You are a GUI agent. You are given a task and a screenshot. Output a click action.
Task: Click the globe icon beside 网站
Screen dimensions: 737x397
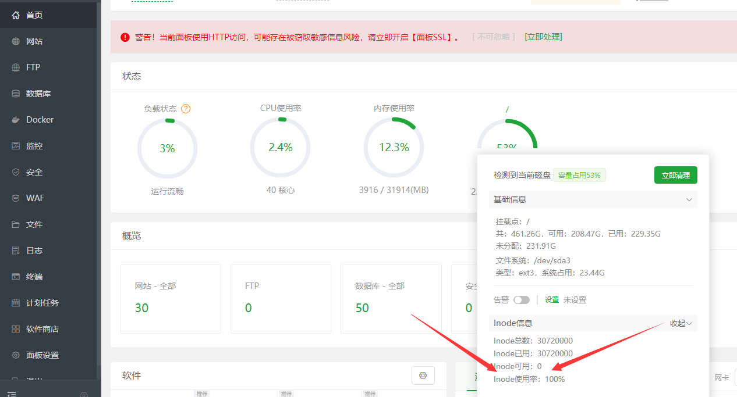click(x=16, y=41)
